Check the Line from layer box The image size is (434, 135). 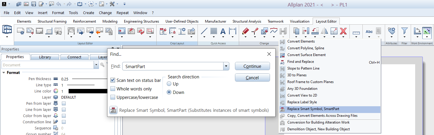coord(64,110)
